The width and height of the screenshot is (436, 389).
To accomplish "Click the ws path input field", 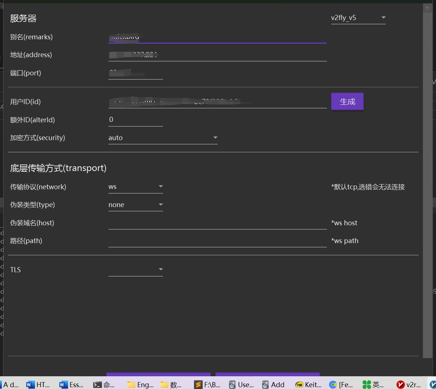I will coord(217,241).
